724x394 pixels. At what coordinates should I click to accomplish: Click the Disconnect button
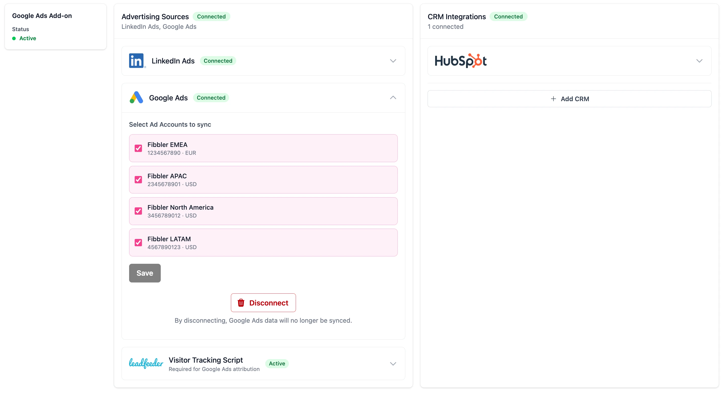[x=263, y=303]
